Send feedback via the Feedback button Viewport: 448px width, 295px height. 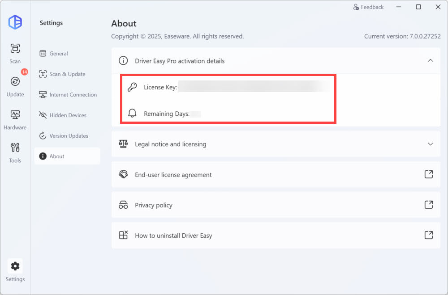click(x=368, y=7)
